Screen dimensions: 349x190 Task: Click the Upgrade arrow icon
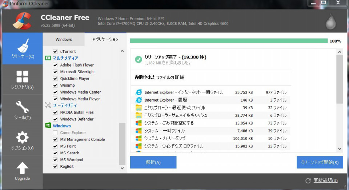[x=22, y=168]
